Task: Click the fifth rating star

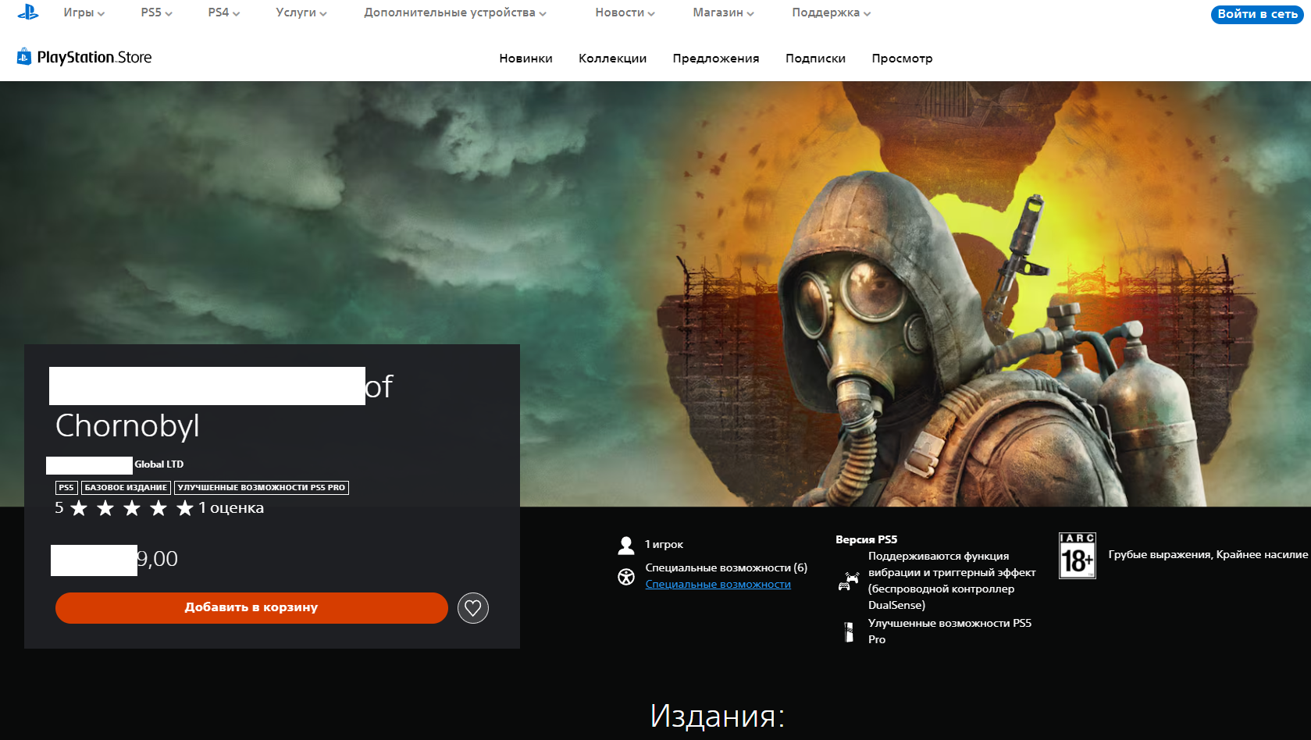Action: (x=185, y=509)
